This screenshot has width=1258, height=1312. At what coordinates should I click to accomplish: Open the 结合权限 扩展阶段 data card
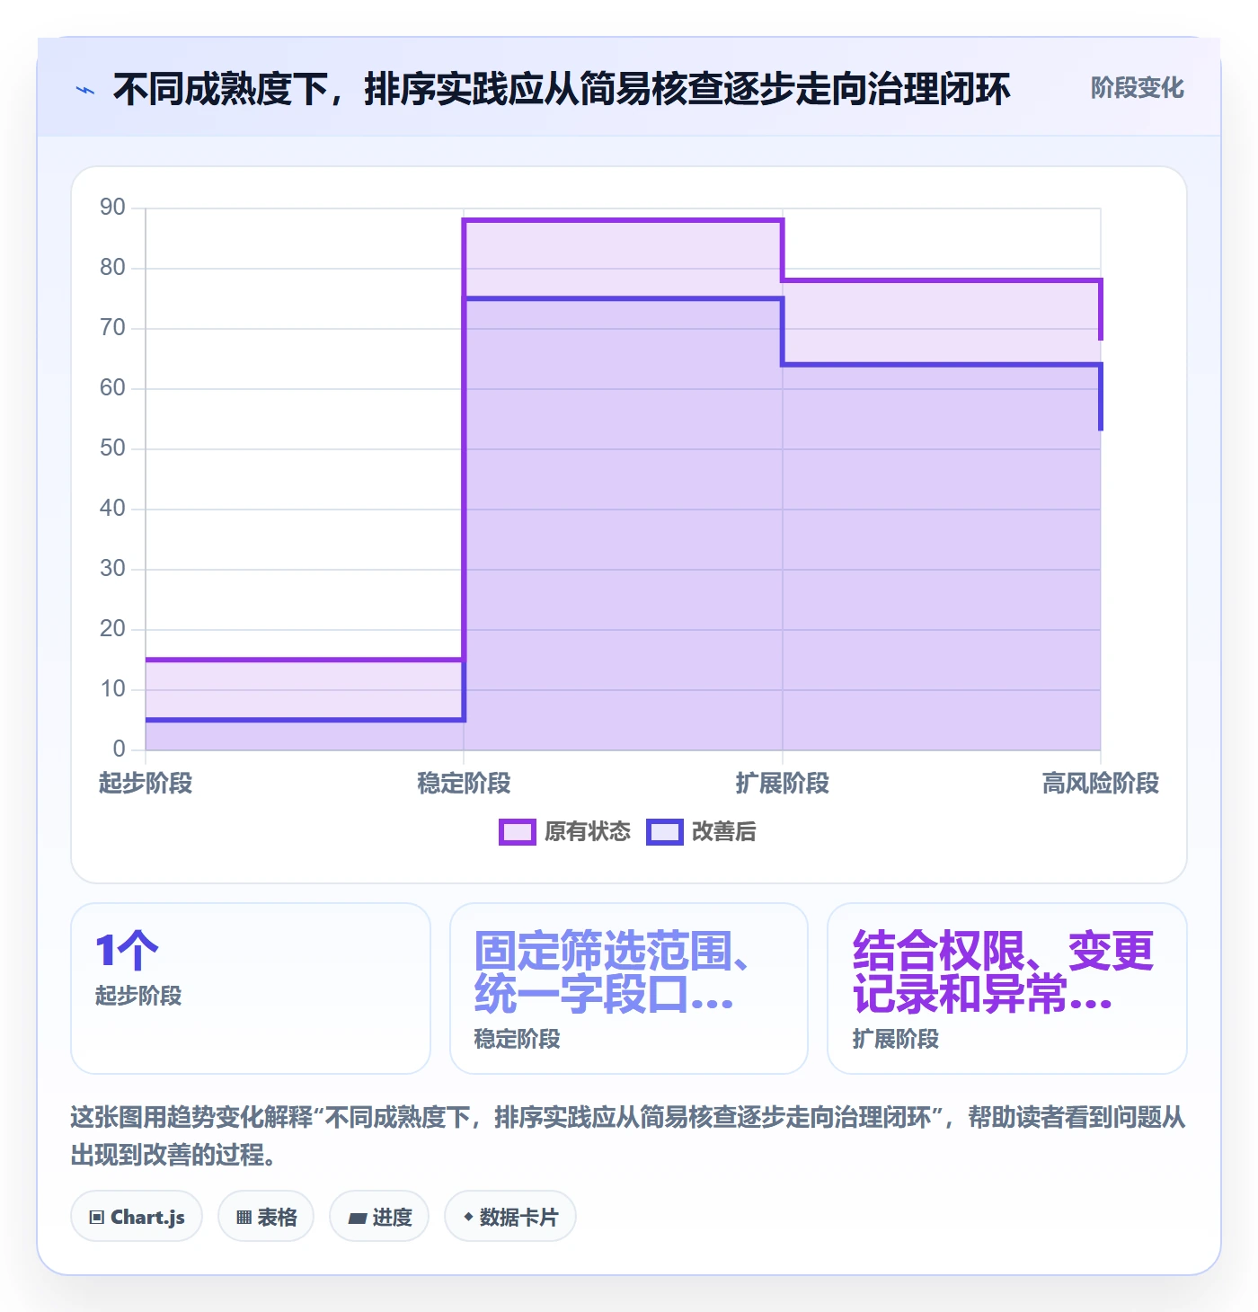(1007, 988)
